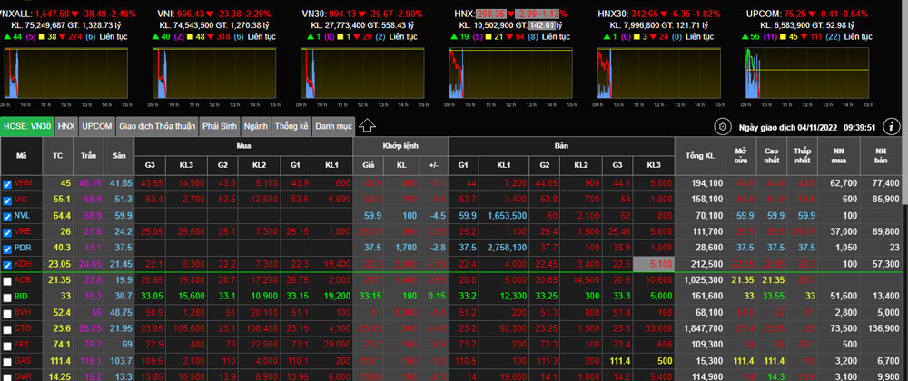Switch to the HNX tab
908x381 pixels.
coord(65,127)
